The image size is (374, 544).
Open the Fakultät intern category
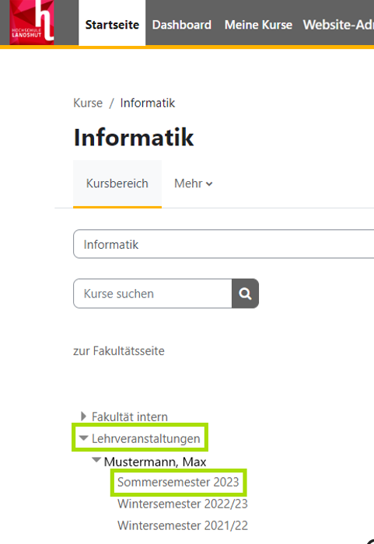(130, 417)
